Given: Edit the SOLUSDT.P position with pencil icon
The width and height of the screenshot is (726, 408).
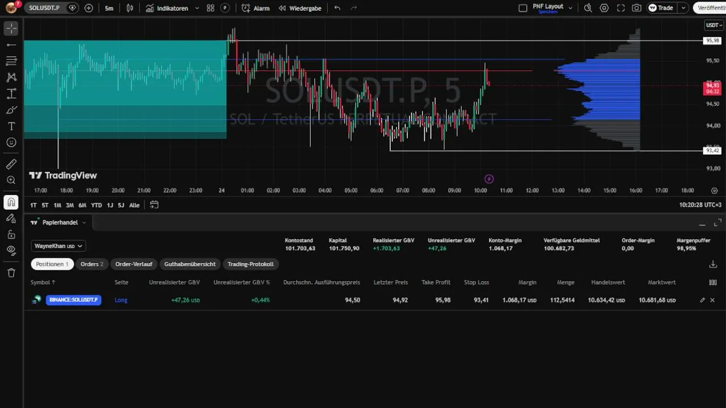Looking at the screenshot, I should [x=702, y=300].
